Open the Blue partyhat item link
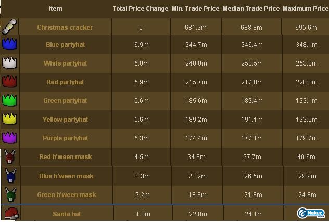This screenshot has height=222, width=329. [65, 45]
